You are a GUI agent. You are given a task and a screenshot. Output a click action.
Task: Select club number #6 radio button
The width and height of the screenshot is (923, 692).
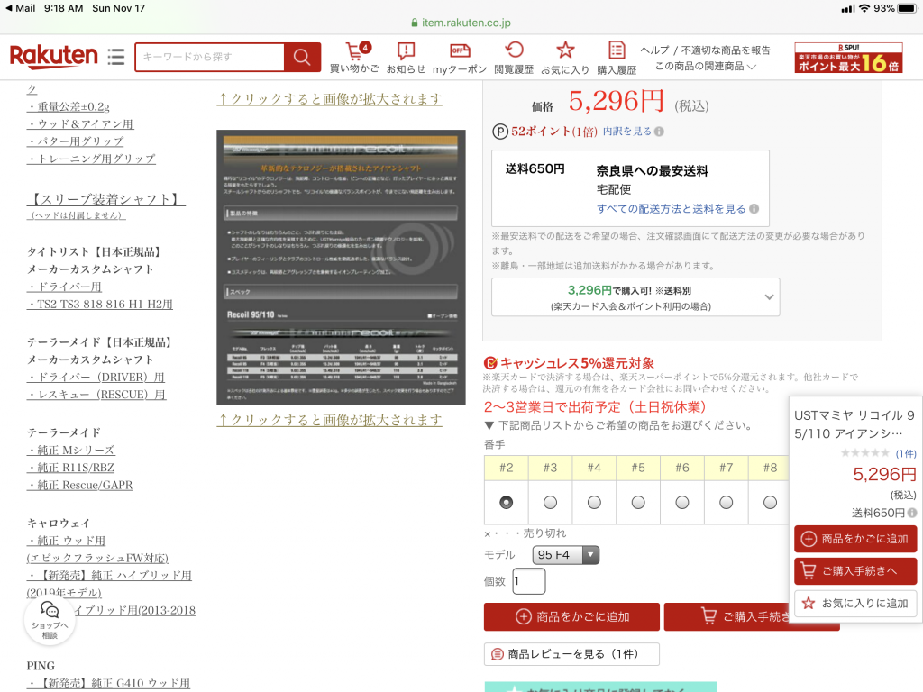[682, 503]
